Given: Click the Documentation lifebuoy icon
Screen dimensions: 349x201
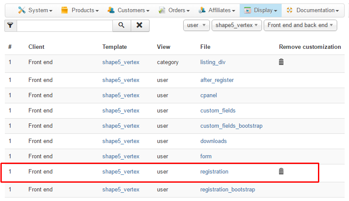Looking at the screenshot, I should coord(290,10).
